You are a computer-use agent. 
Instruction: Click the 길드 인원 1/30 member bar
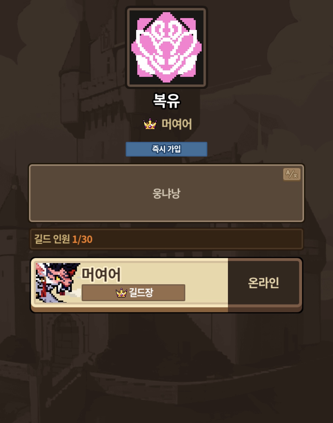tap(166, 239)
